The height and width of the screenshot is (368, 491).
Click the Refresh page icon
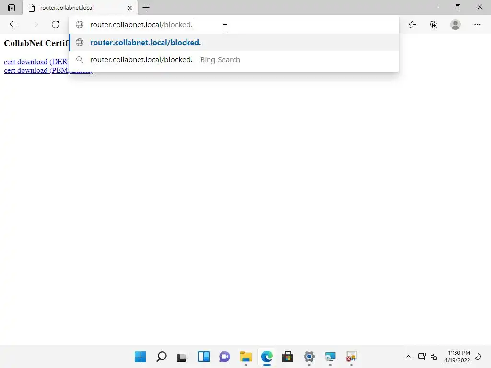pyautogui.click(x=56, y=24)
